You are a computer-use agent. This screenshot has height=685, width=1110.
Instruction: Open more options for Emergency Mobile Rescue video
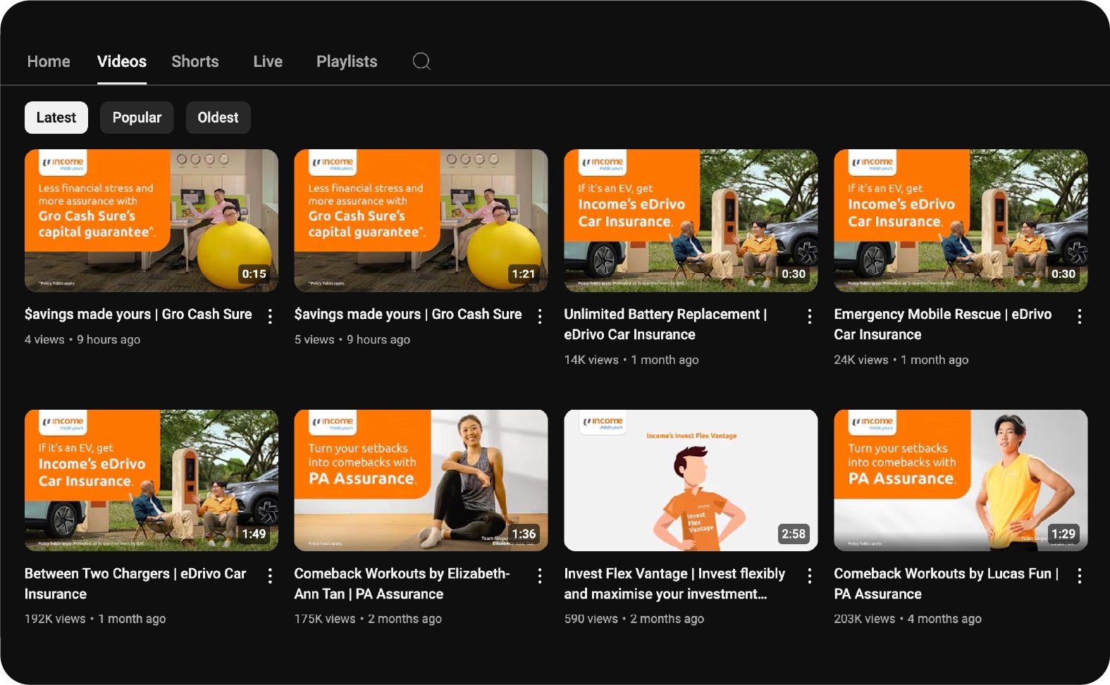point(1080,316)
